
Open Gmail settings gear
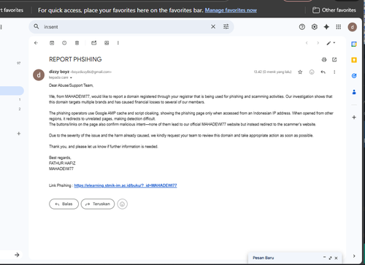click(x=315, y=27)
